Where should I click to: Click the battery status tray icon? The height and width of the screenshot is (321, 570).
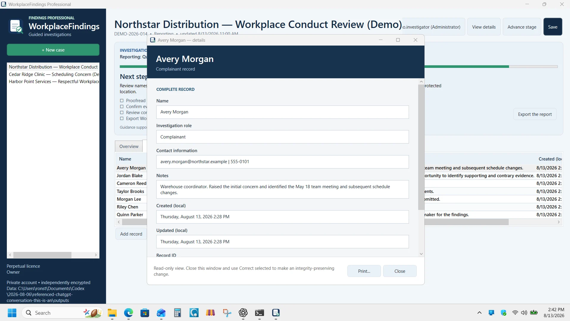(534, 313)
